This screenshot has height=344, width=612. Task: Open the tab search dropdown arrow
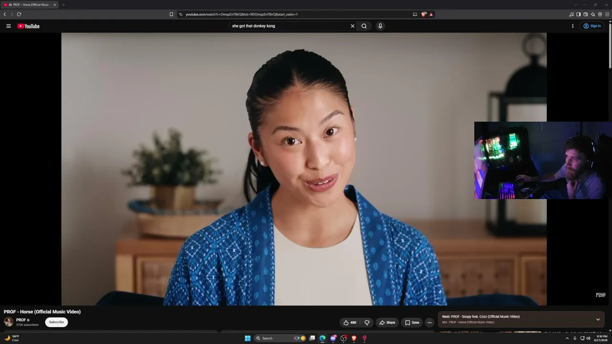click(576, 5)
